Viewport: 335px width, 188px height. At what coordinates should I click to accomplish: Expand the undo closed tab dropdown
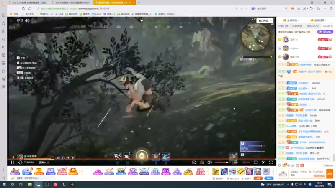point(314,8)
